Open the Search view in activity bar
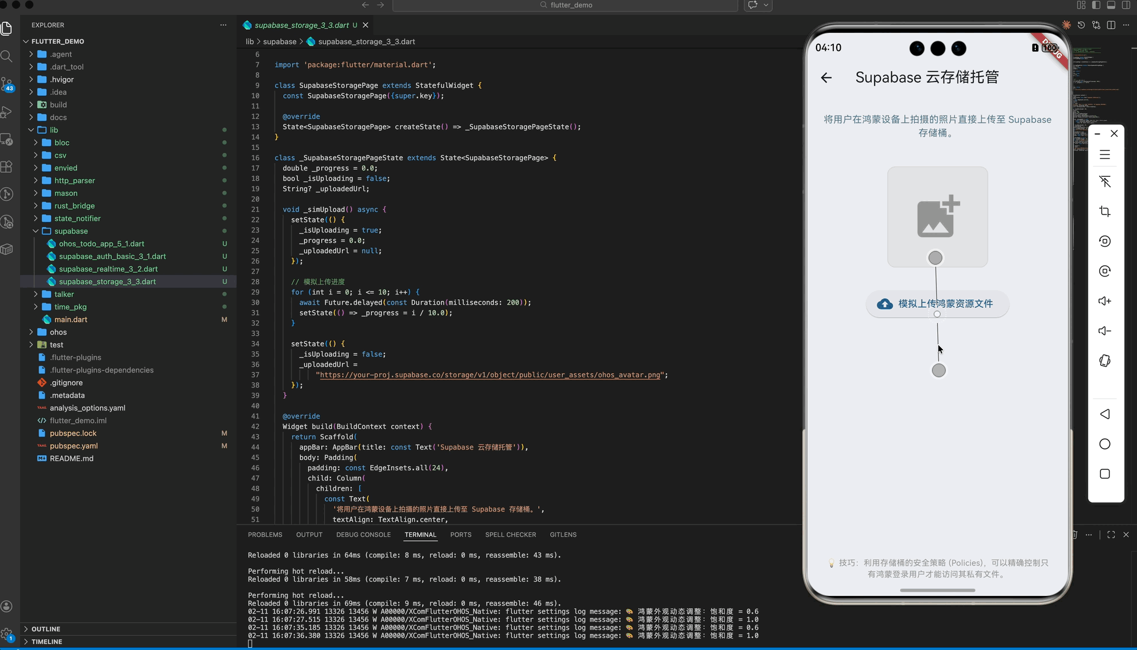Viewport: 1137px width, 650px height. [7, 56]
